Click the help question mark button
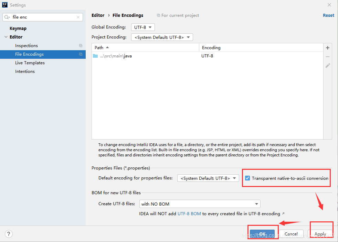The image size is (338, 242). (9, 234)
